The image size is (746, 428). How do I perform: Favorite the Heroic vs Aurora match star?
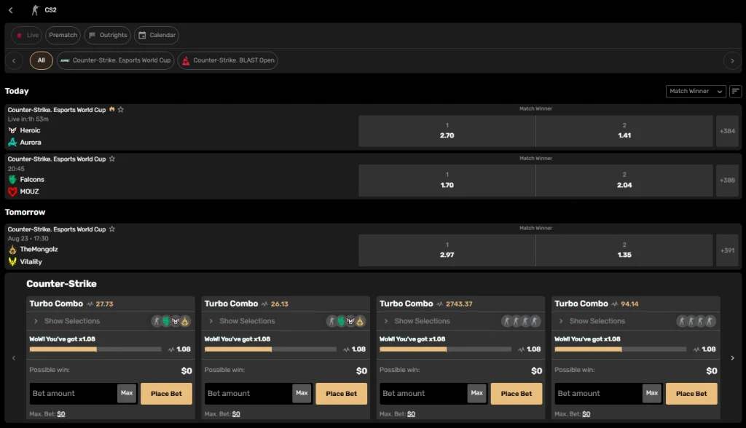coord(121,110)
